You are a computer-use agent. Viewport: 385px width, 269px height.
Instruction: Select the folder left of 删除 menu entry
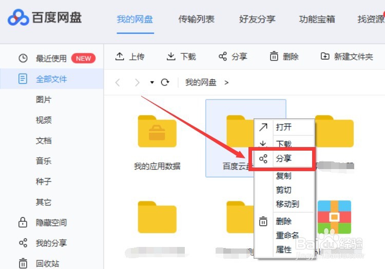240,217
